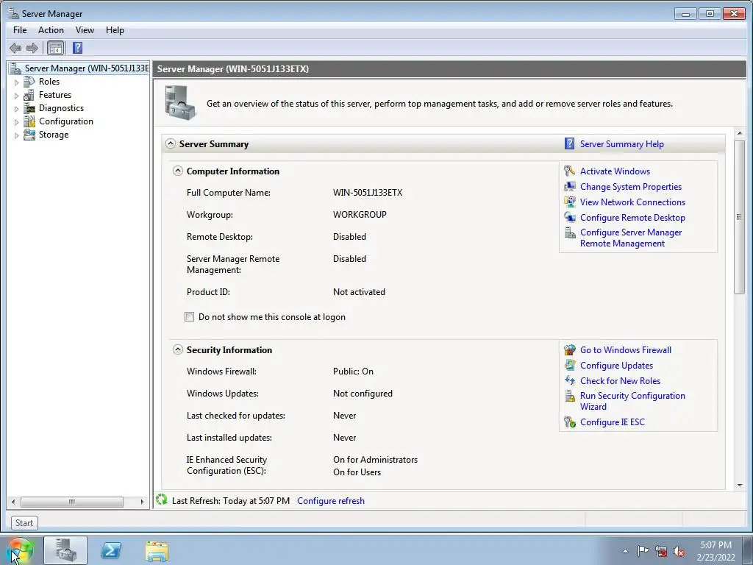Open Change System Properties link
The image size is (753, 565).
(x=630, y=186)
